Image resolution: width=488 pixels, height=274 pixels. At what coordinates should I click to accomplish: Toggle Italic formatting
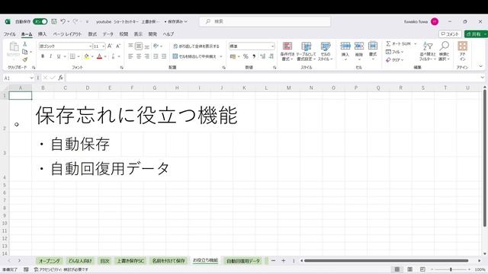coord(50,56)
